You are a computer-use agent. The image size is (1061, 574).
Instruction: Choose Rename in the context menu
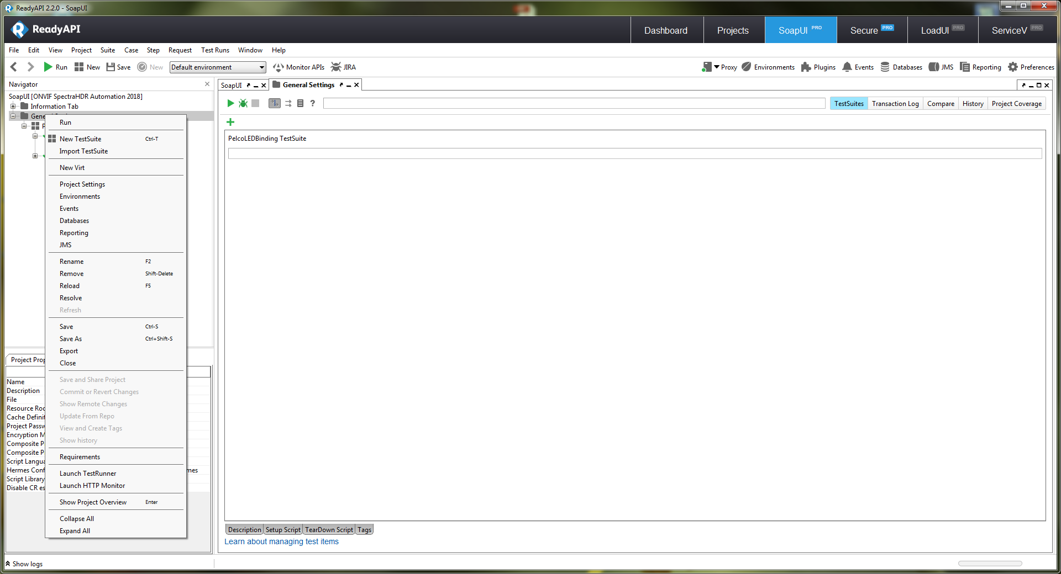[x=115, y=262]
